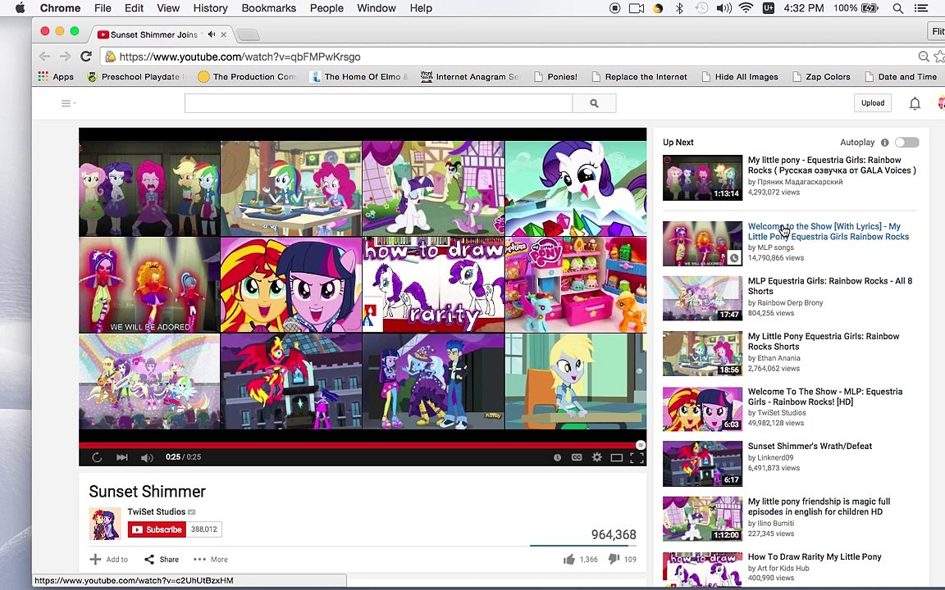
Task: Open video settings gear
Action: [x=596, y=457]
